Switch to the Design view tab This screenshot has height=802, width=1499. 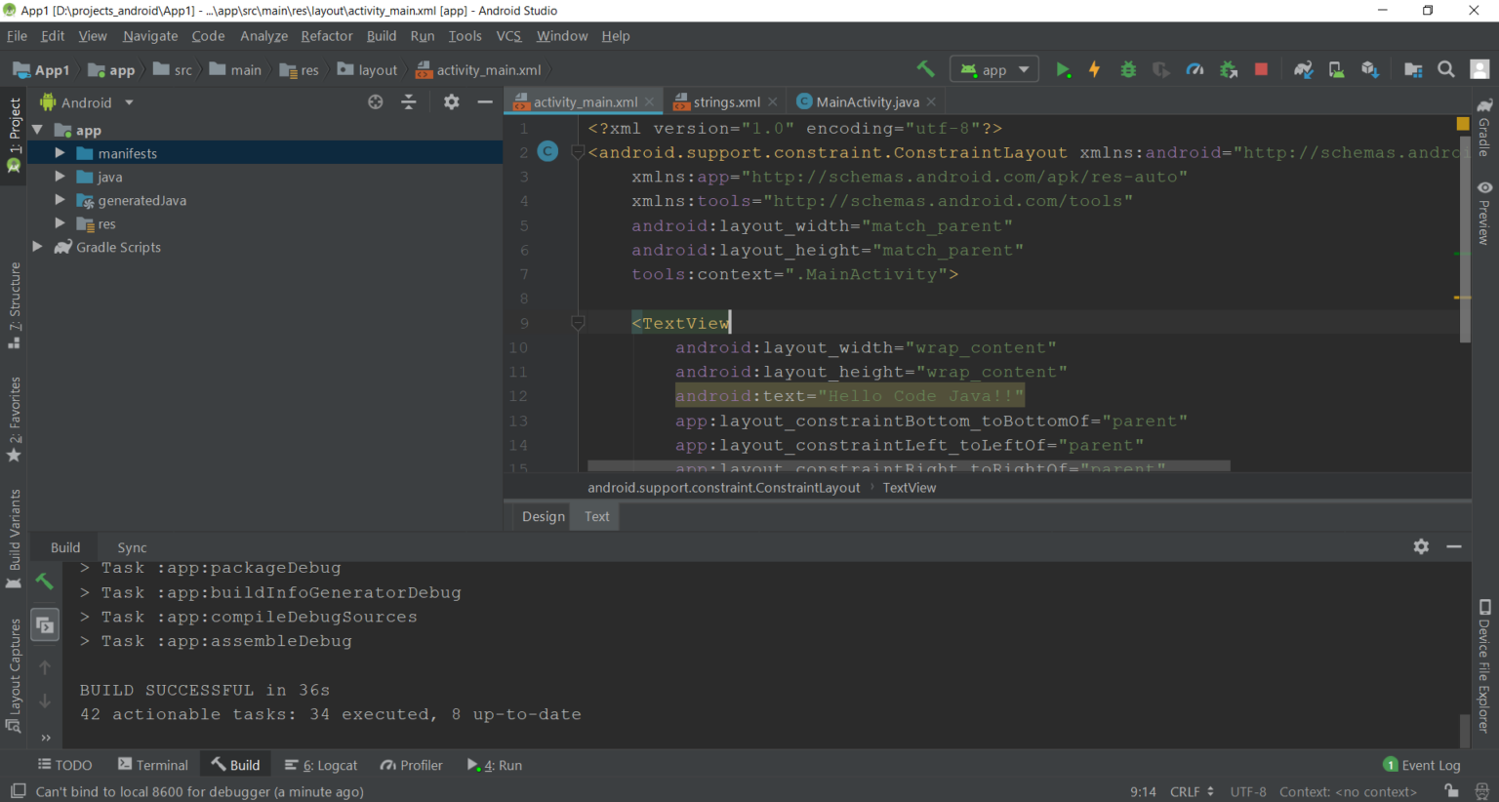pos(543,516)
